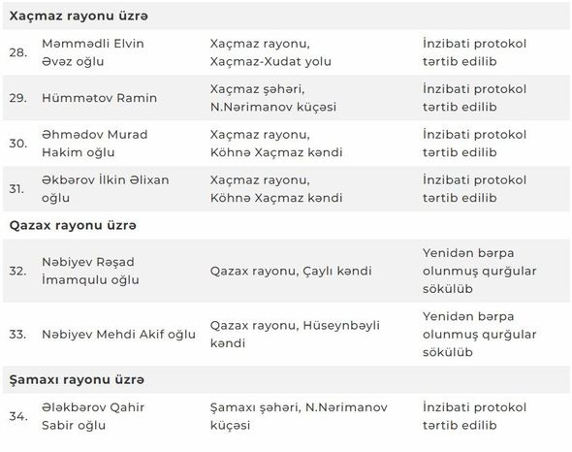Click the Qazax rayonu üzrə section header
The image size is (572, 452).
(x=73, y=225)
